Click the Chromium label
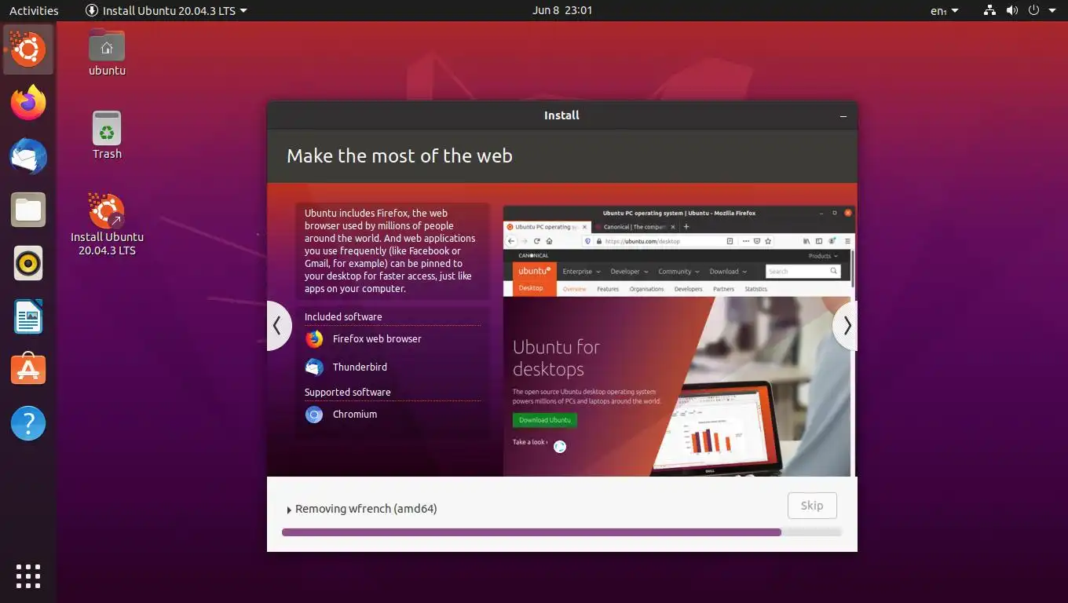 point(355,415)
